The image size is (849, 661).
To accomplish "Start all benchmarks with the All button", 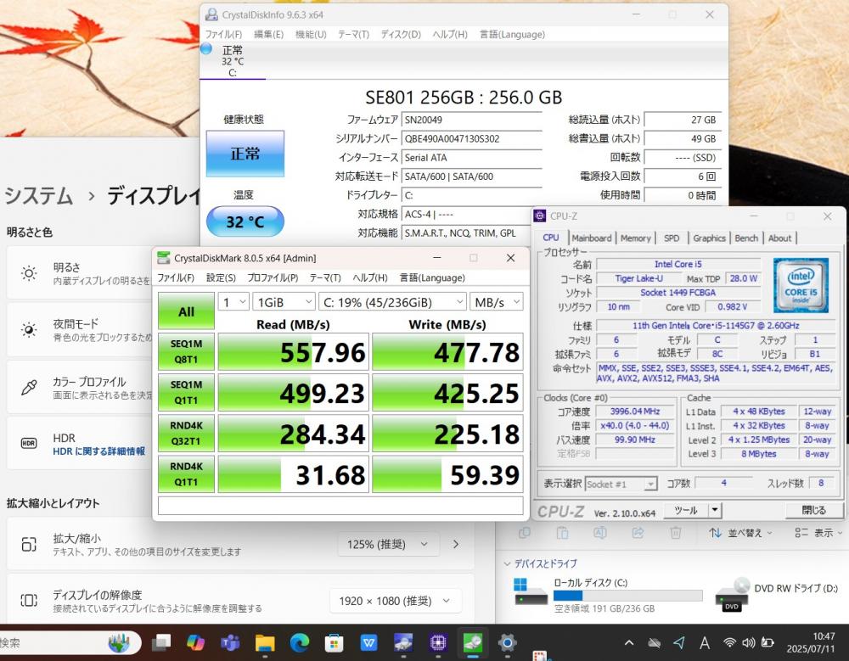I will point(186,311).
